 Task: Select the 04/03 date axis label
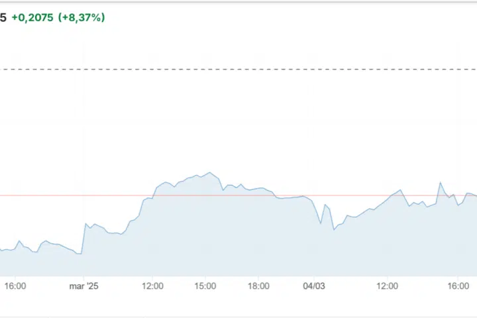click(x=314, y=286)
